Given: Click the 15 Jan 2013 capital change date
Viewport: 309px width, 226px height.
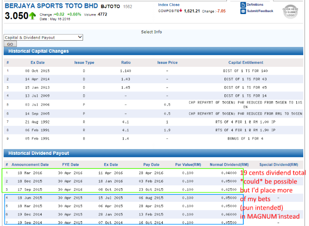Looking at the screenshot, I should 37,87.
